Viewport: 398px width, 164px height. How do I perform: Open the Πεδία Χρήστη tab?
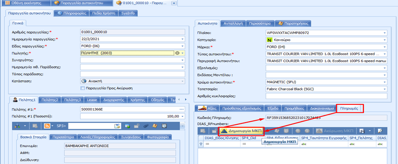[103, 13]
